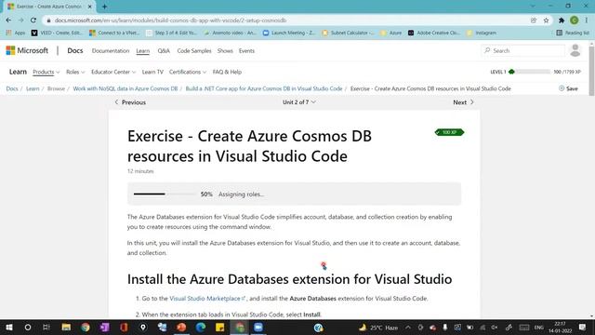The width and height of the screenshot is (595, 335).
Task: Open the Chrome extensions puzzle icon
Action: 562,20
